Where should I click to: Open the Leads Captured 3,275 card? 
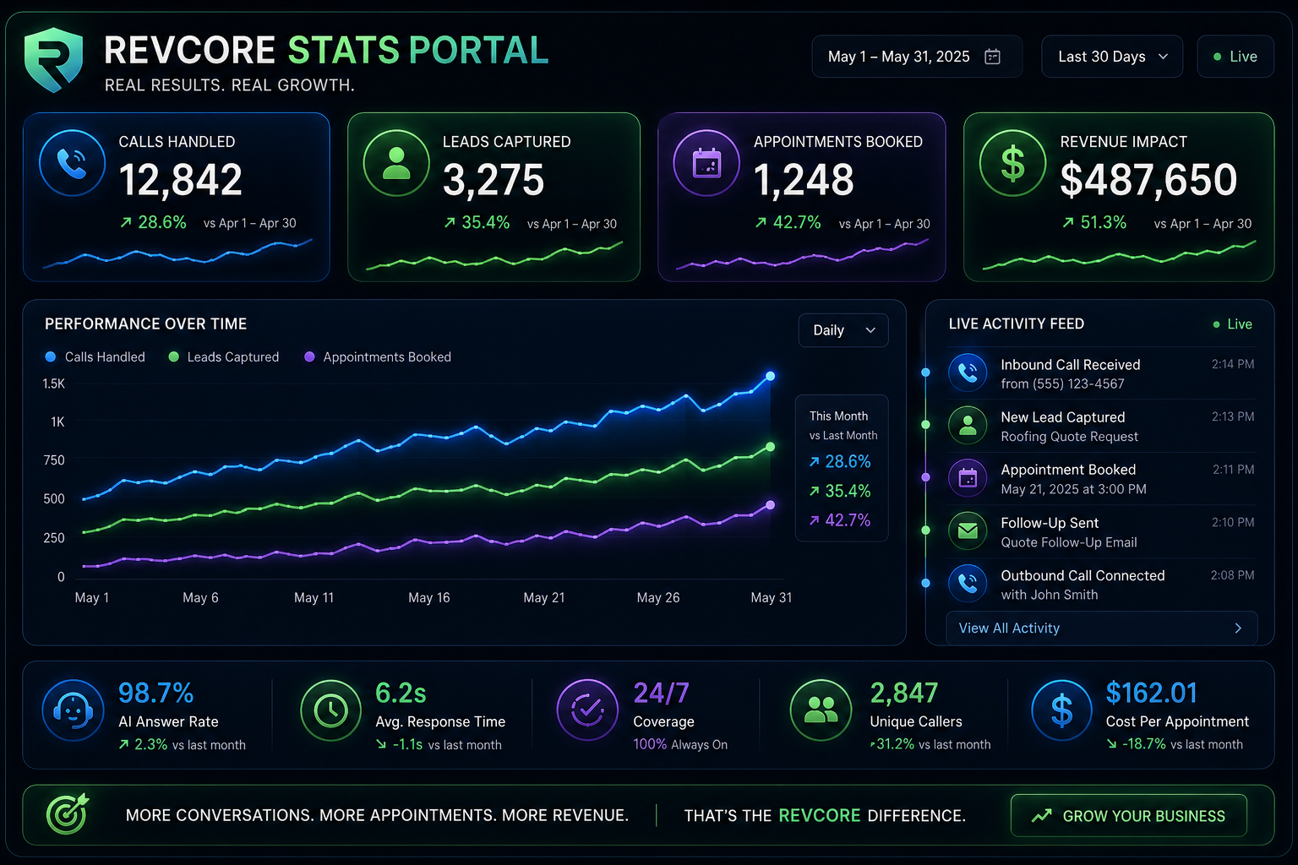[x=494, y=197]
